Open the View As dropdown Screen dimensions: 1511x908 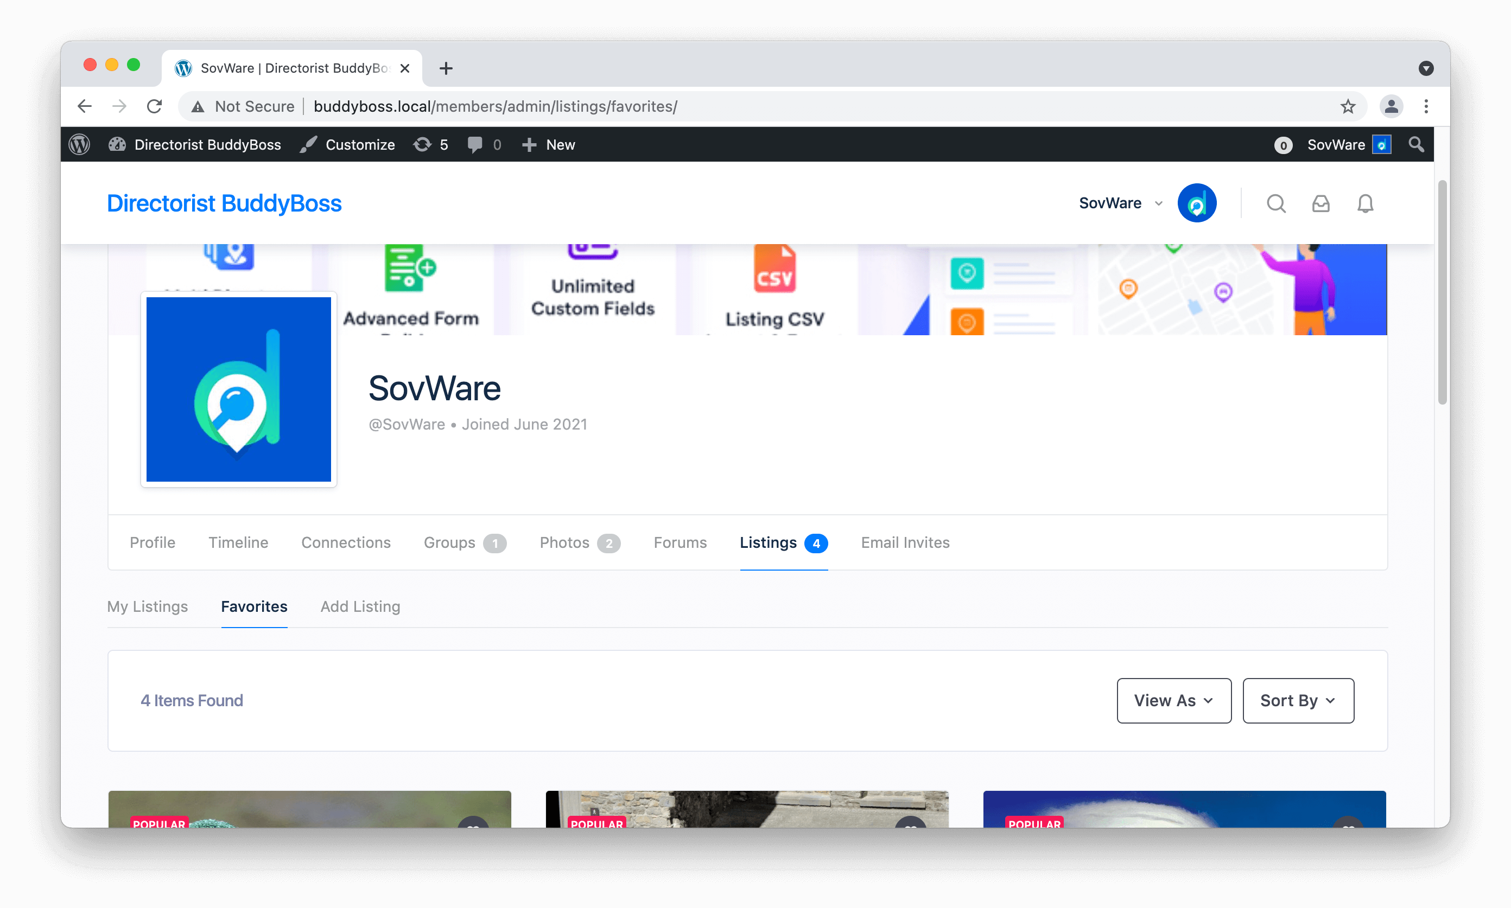coord(1173,701)
